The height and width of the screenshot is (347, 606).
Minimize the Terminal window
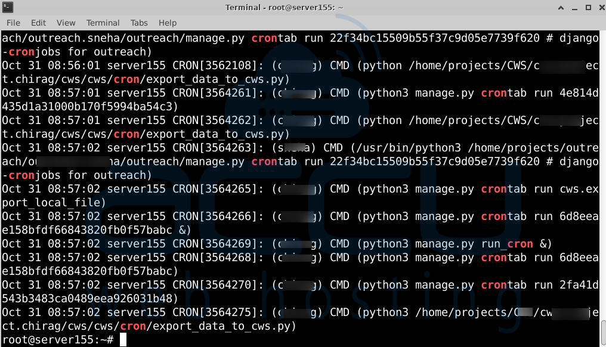[x=574, y=7]
